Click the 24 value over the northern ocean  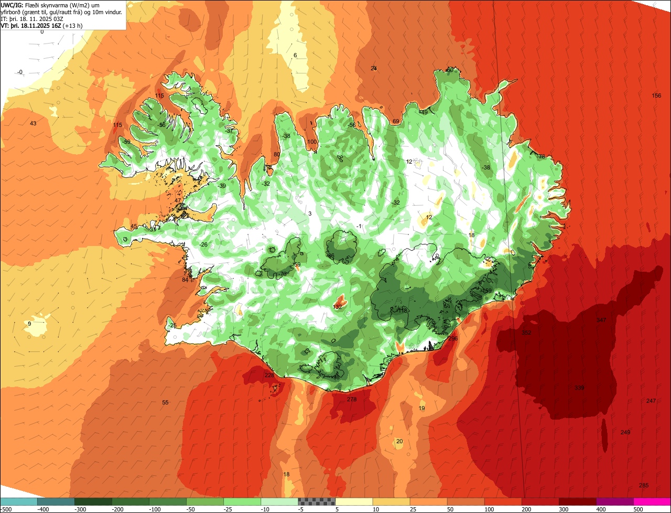pyautogui.click(x=374, y=68)
